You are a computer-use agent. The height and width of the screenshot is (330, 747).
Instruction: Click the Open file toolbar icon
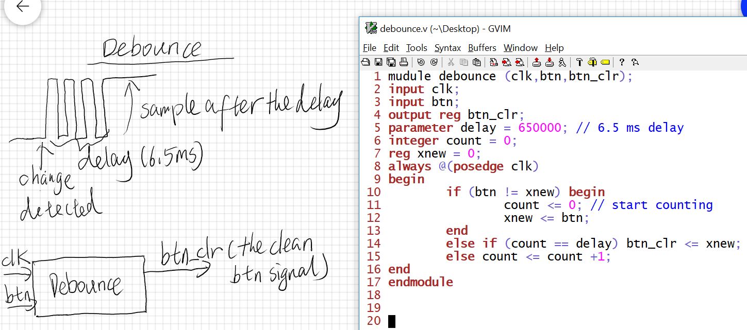(x=366, y=62)
